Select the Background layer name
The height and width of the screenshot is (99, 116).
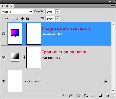click(x=32, y=81)
